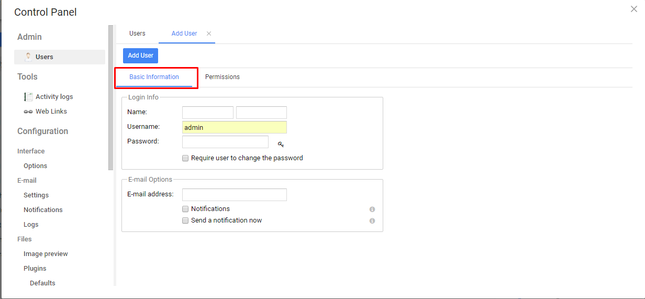This screenshot has height=299, width=645.
Task: Open Web Links under Tools
Action: [x=51, y=112]
